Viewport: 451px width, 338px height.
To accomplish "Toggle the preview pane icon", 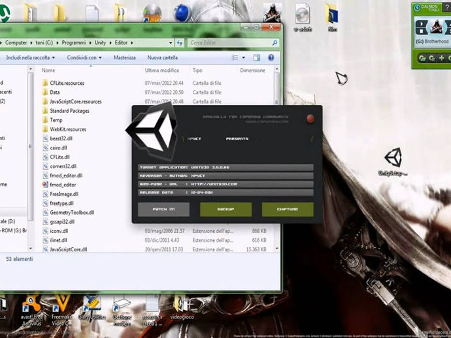I will coord(257,57).
